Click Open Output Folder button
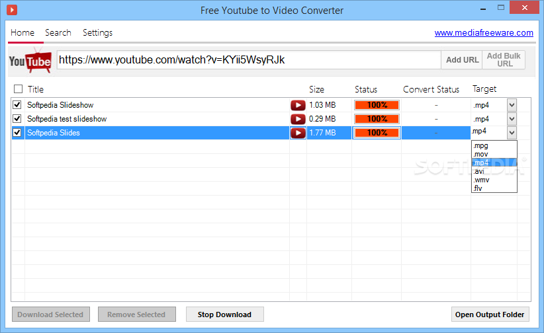The height and width of the screenshot is (333, 544). pyautogui.click(x=490, y=314)
